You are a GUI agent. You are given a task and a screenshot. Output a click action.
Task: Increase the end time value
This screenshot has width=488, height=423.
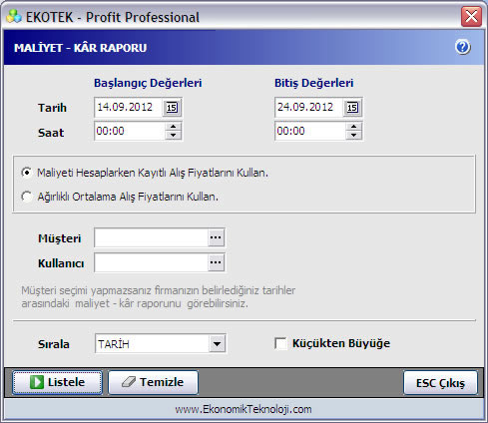coord(353,127)
